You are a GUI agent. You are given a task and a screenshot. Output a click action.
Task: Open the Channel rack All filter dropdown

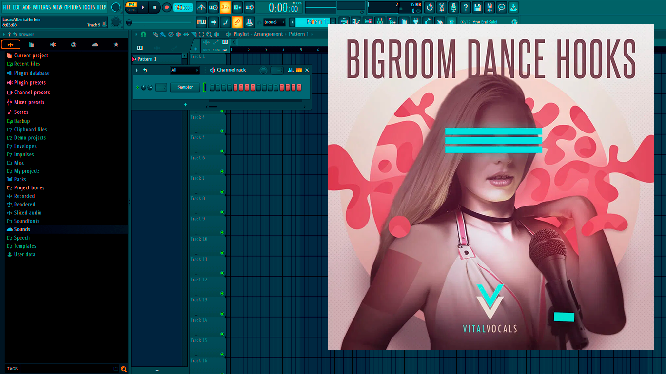185,70
